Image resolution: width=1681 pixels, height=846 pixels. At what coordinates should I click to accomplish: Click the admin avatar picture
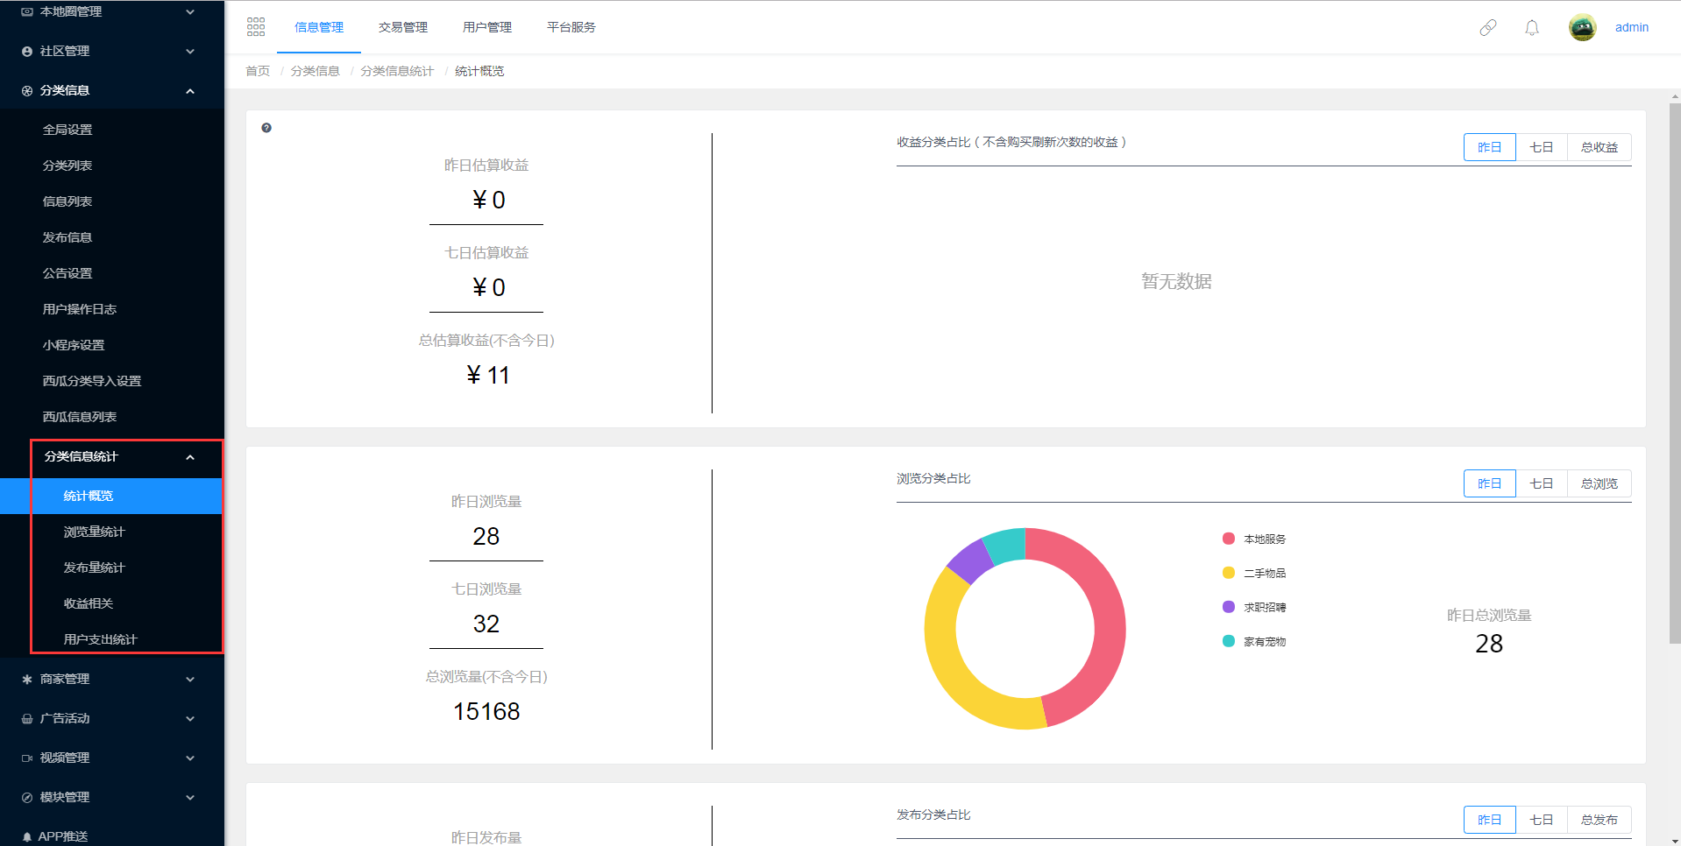click(1583, 28)
